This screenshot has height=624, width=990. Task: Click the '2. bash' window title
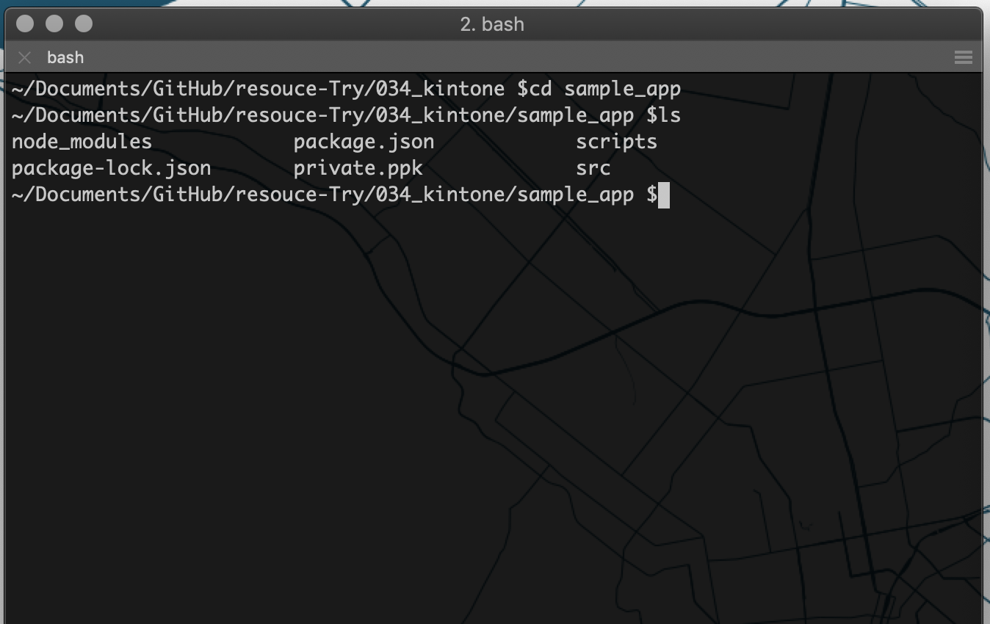[x=492, y=24]
